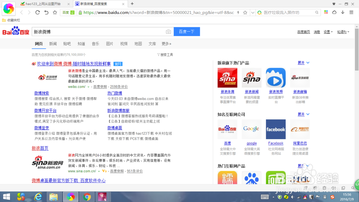Reload the page with the refresh icon
This screenshot has width=359, height=202.
(x=38, y=12)
